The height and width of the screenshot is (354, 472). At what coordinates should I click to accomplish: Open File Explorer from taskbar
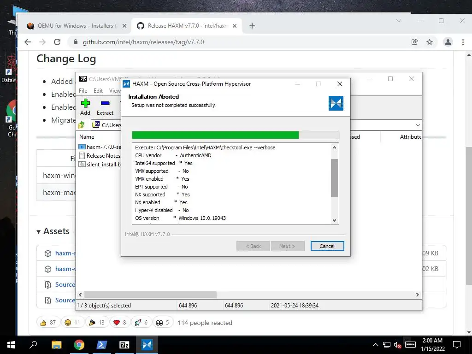pos(56,345)
